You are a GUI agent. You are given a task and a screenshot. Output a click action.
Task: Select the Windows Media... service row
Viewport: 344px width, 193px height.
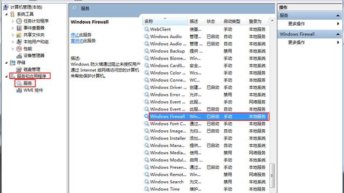[206, 152]
